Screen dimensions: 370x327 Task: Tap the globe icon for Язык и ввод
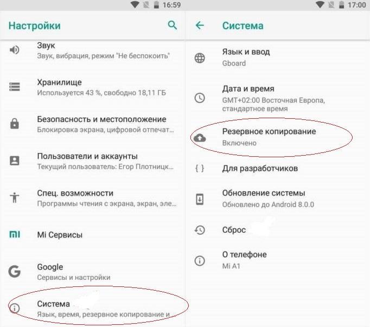coord(200,58)
